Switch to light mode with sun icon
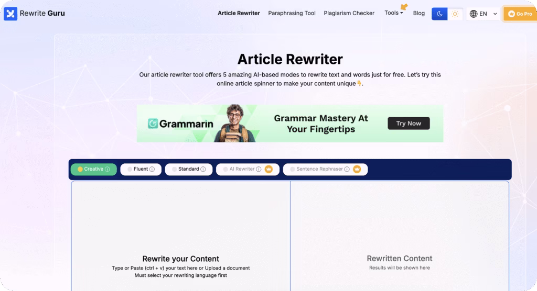 (455, 14)
